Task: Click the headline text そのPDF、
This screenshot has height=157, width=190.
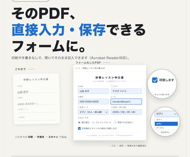Action: (43, 13)
